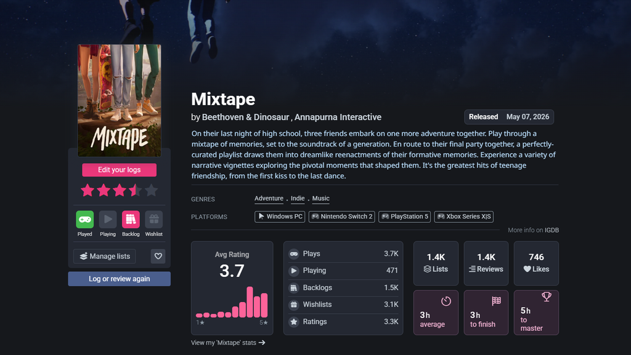Click the gamepad icon in Nintendo Switch 2 tag
Image resolution: width=631 pixels, height=355 pixels.
(x=315, y=217)
